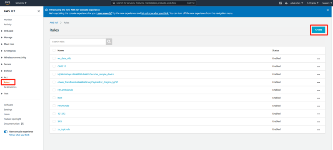Open the ellipsis menu for edwin_TransformLoRaWANBinaryPayloadFor_dragino_lgt92
Screen dimensions: 333x150
[x=318, y=82]
